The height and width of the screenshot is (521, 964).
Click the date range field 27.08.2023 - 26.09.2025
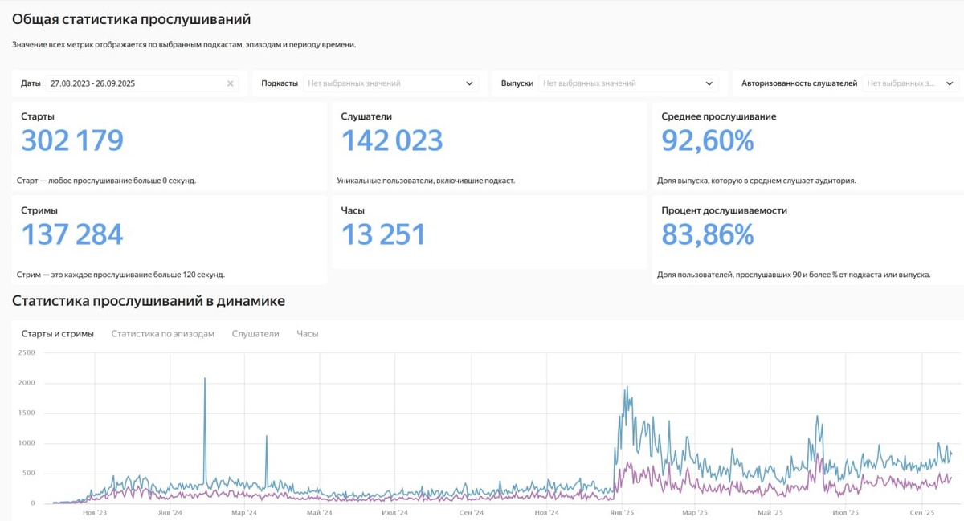[x=141, y=83]
